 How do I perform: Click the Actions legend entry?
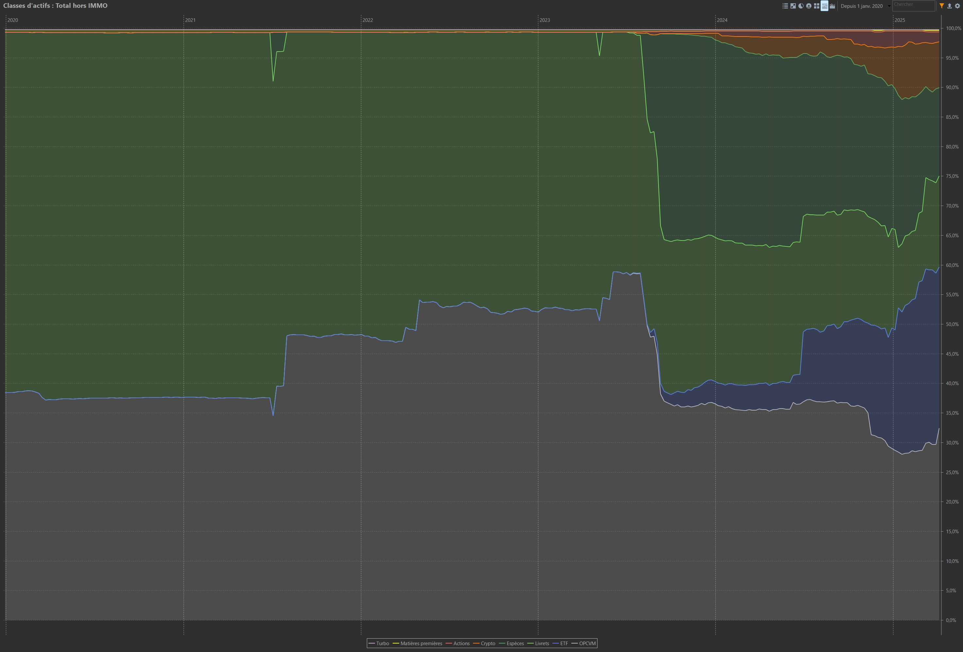tap(461, 643)
